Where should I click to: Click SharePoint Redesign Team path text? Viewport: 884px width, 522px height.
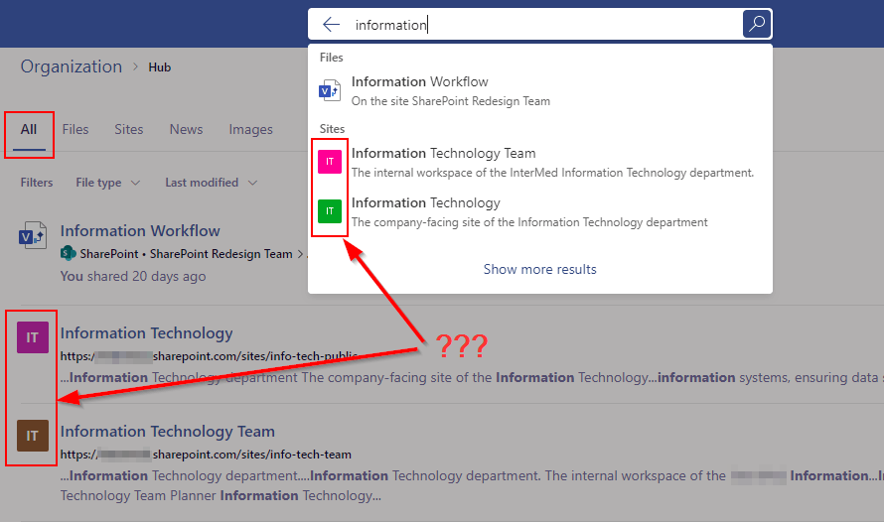[221, 254]
